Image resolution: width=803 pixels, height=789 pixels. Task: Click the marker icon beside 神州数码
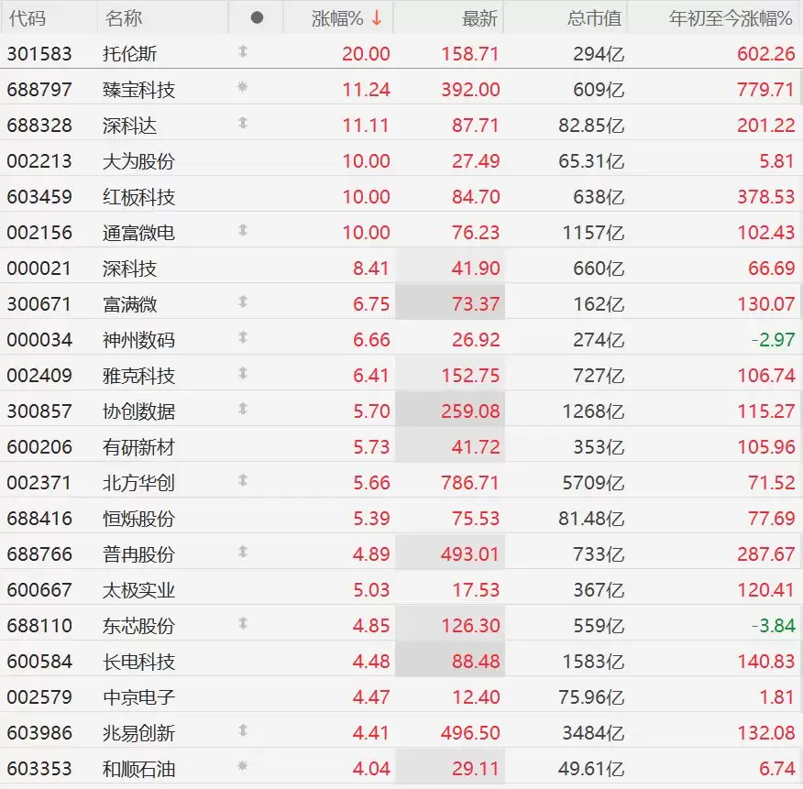(243, 337)
